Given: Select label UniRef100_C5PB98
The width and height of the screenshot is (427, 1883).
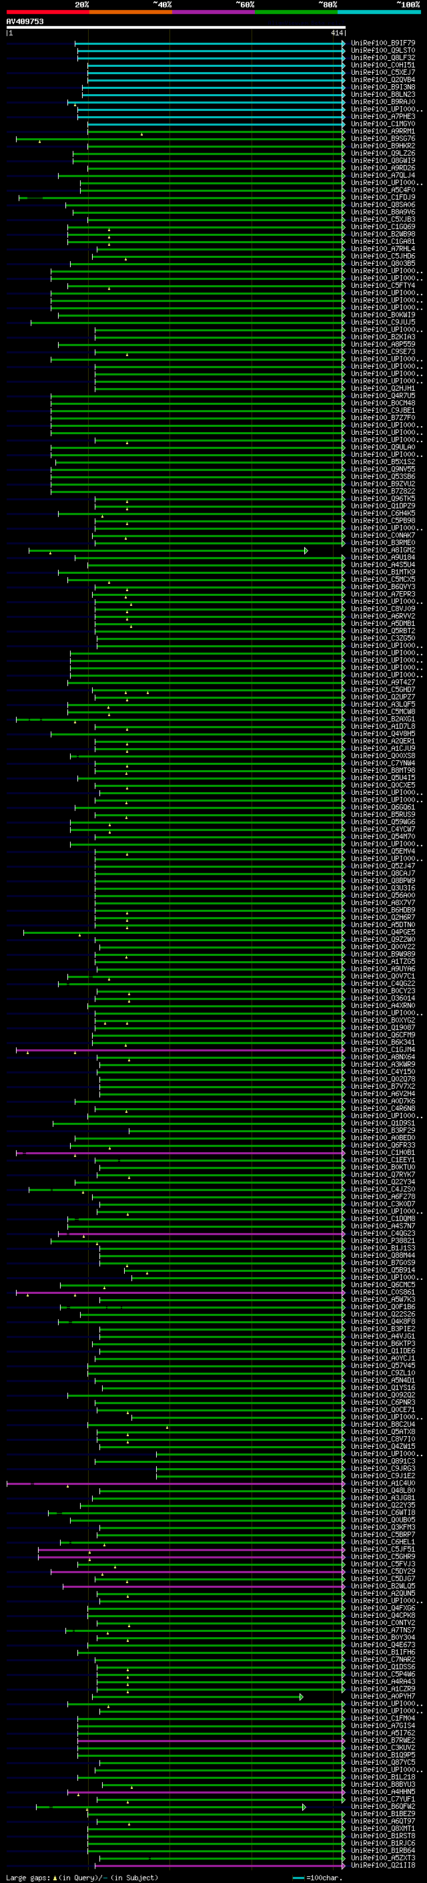Looking at the screenshot, I should tap(383, 520).
